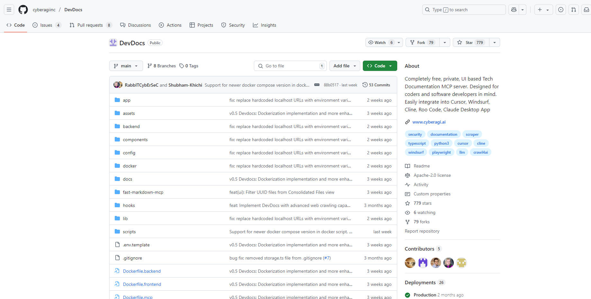
Task: Open the main branch selector dropdown
Action: pyautogui.click(x=126, y=66)
